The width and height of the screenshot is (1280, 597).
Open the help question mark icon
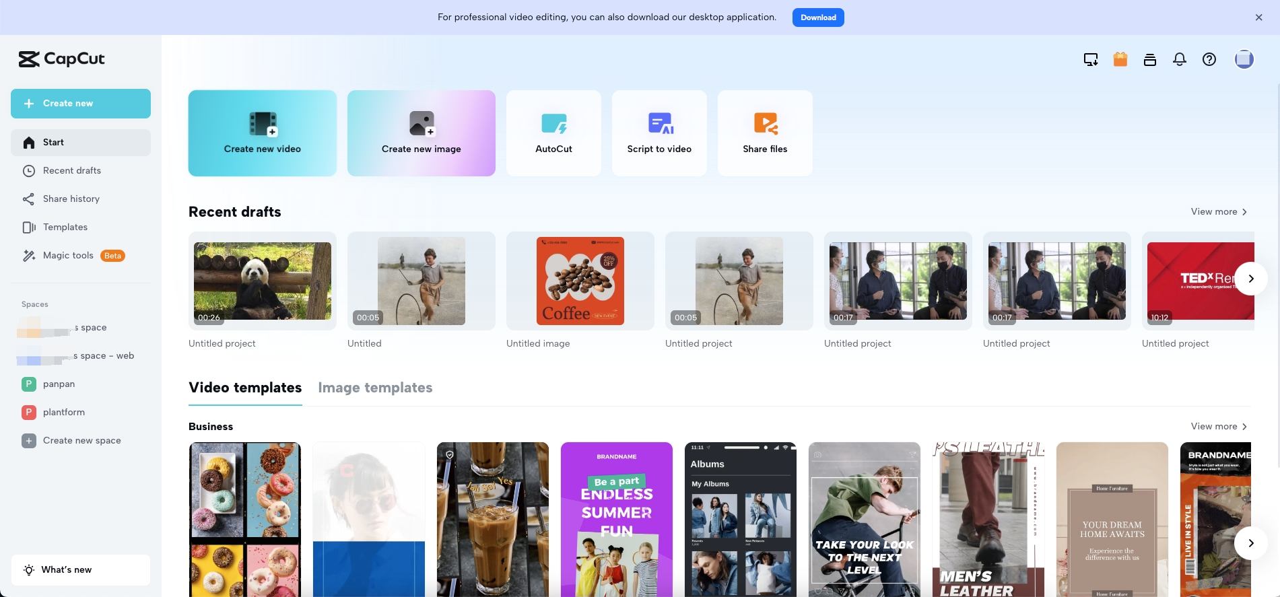pyautogui.click(x=1209, y=60)
